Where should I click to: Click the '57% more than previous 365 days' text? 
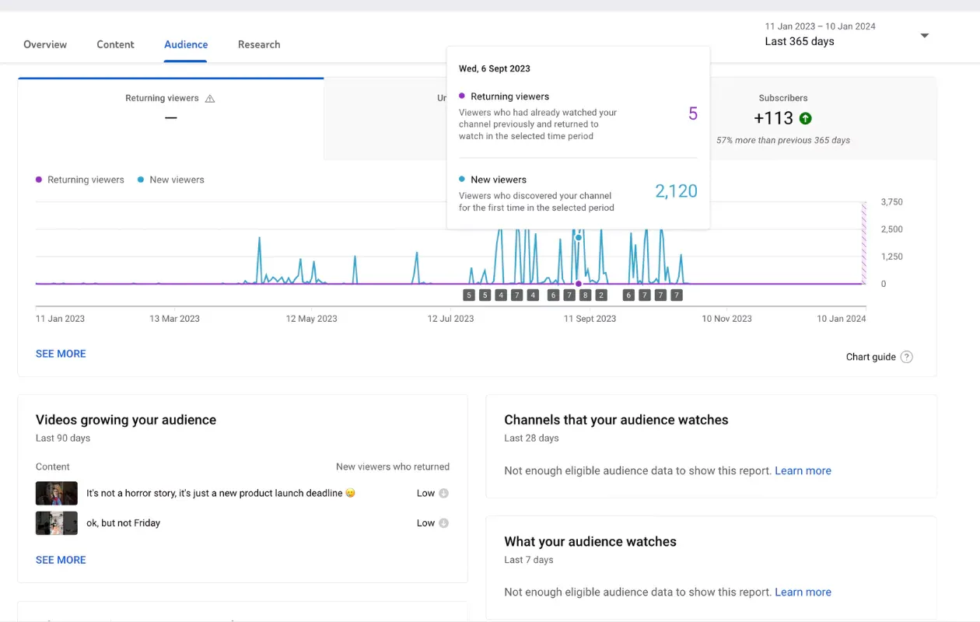coord(783,141)
